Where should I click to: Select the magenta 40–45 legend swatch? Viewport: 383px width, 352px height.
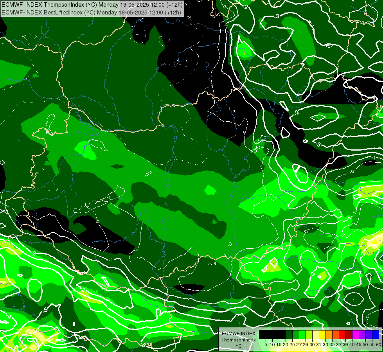pyautogui.click(x=356, y=334)
